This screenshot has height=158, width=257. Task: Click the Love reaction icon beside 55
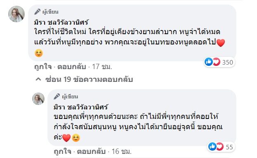click(x=220, y=146)
